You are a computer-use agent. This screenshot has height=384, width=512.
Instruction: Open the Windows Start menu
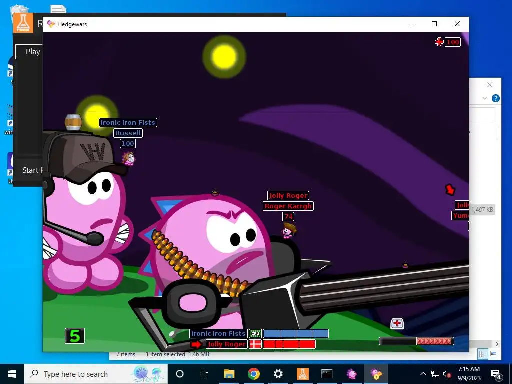[12, 374]
